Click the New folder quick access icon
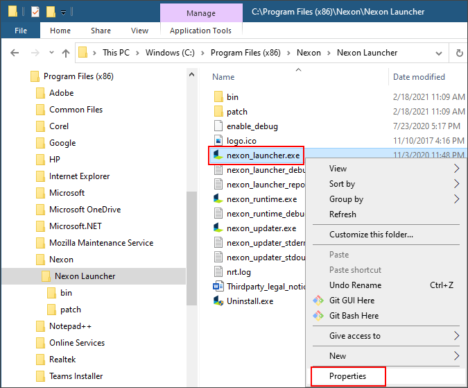The height and width of the screenshot is (388, 468). click(x=51, y=12)
